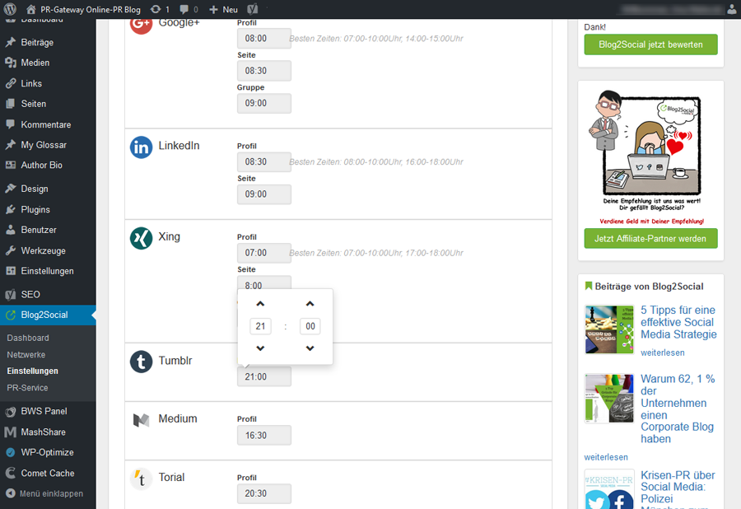Click the BWS Panel icon
Screen dimensions: 741x509
click(11, 412)
